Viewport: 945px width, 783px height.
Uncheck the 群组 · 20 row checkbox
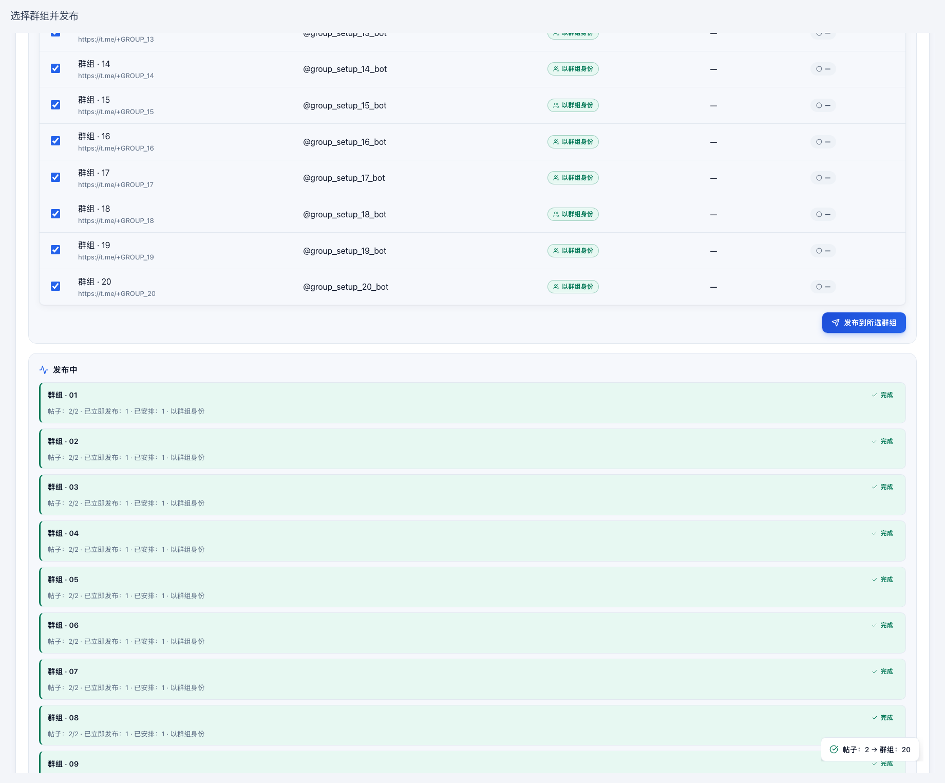[55, 286]
